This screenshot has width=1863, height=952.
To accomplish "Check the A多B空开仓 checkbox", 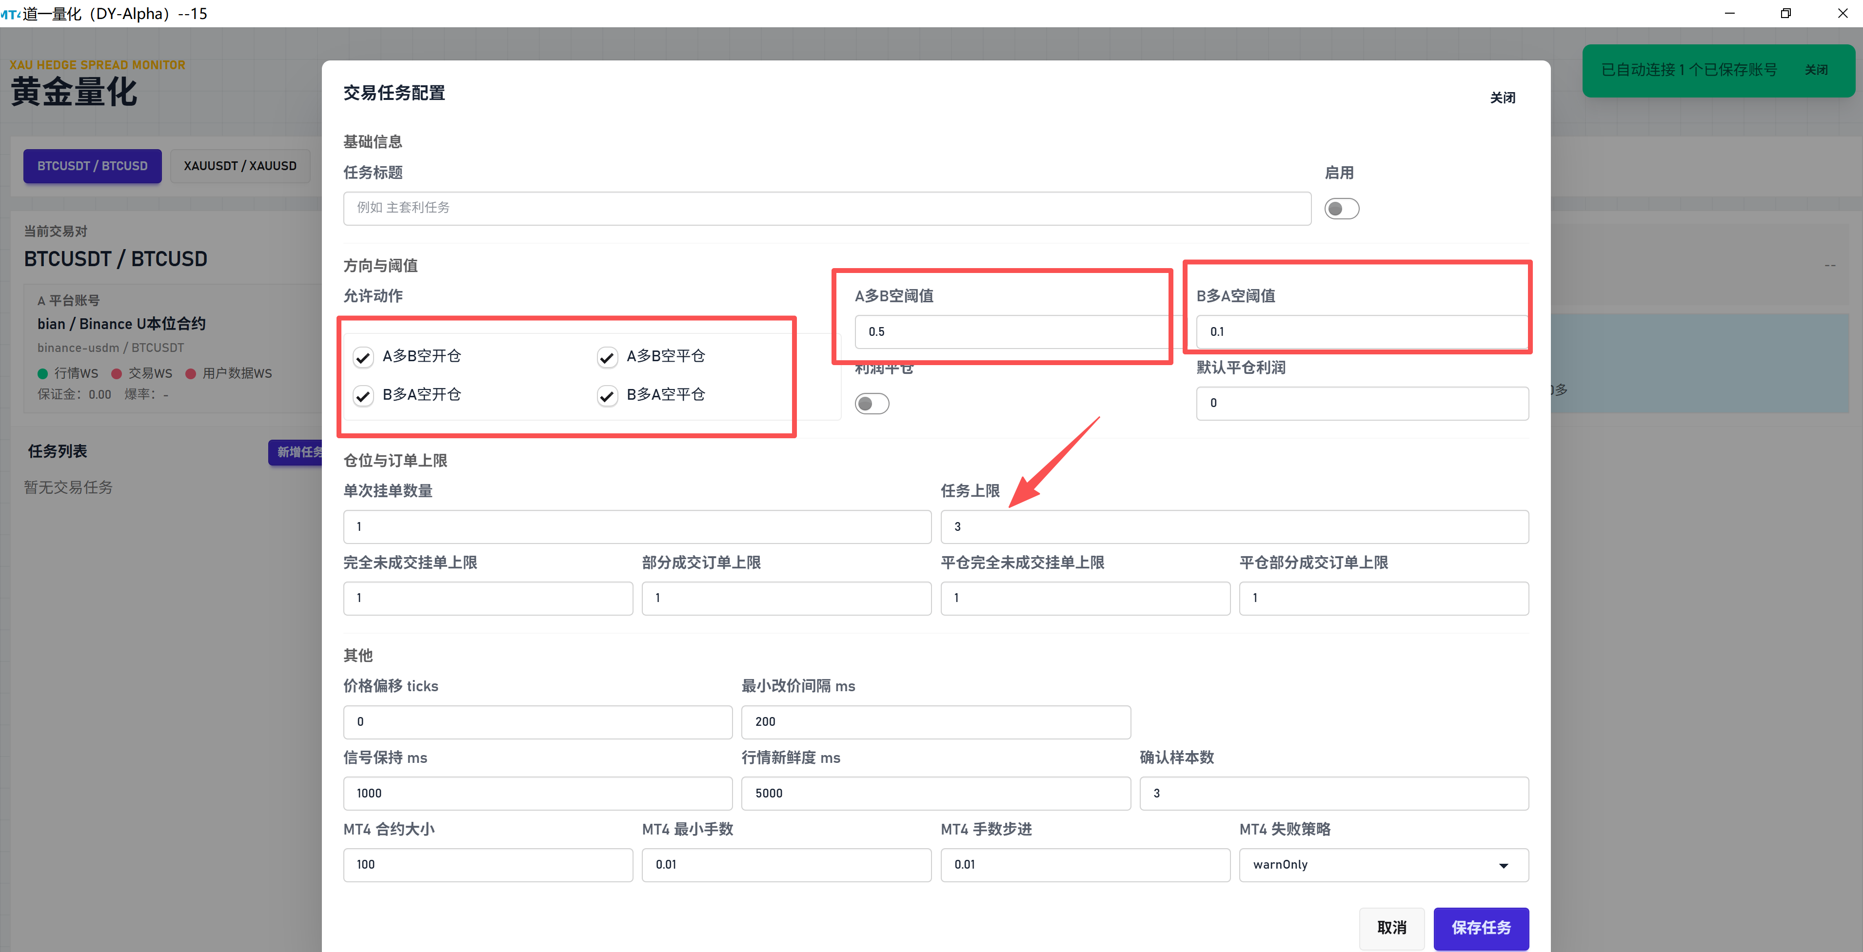I will (363, 357).
